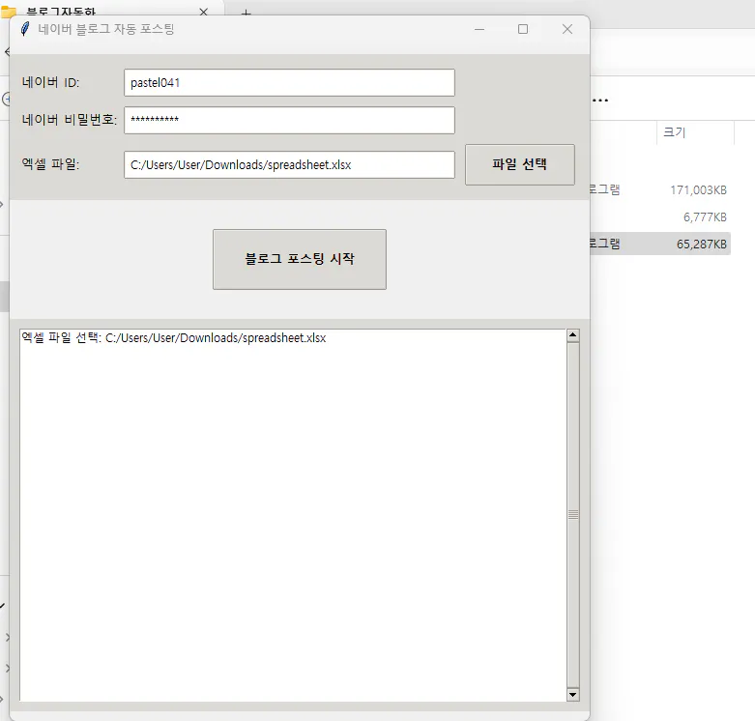Click the folder icon on Explorer tab
The height and width of the screenshot is (721, 755).
[x=8, y=11]
